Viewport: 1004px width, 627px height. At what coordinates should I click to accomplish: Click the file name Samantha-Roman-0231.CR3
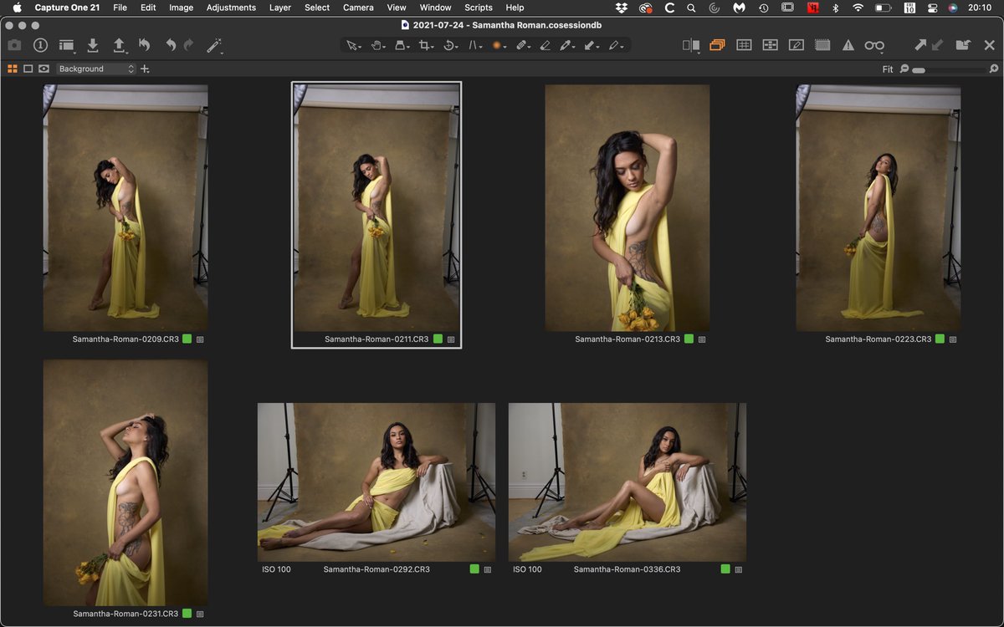(x=125, y=614)
